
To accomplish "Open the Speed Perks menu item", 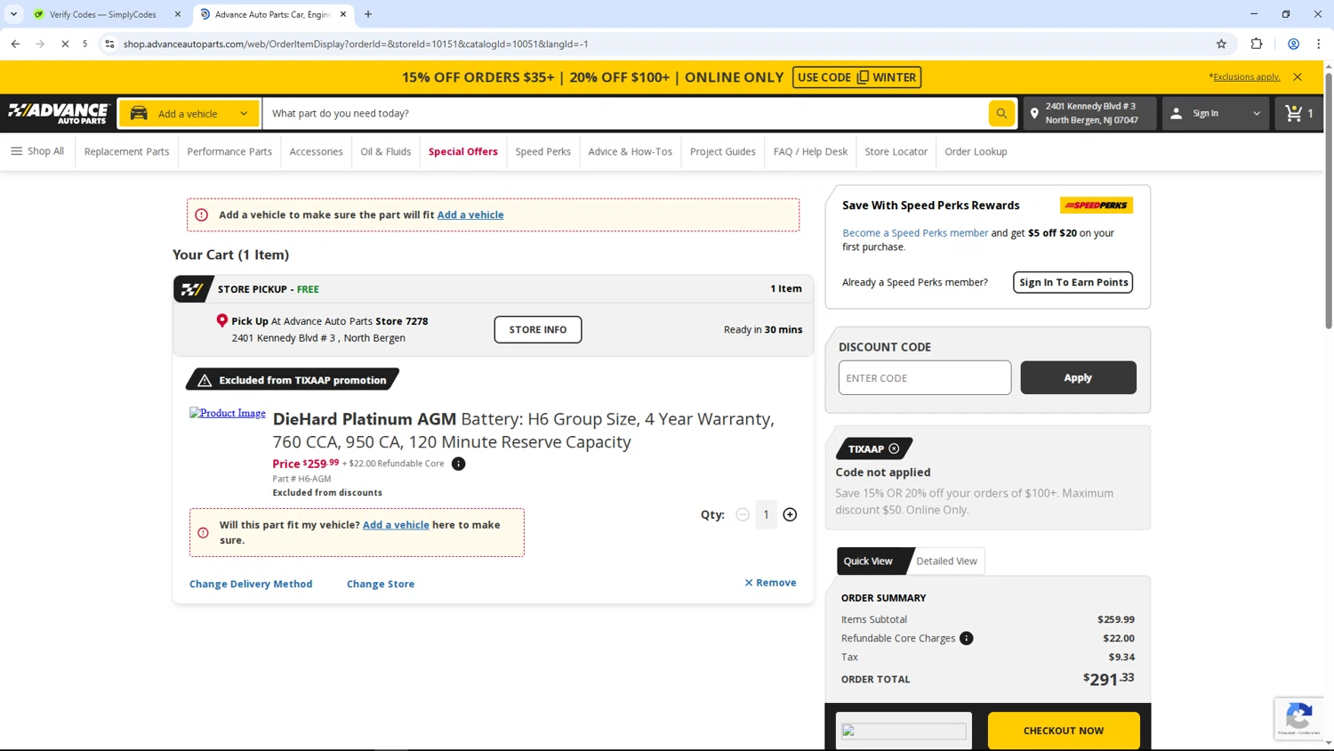I will pyautogui.click(x=543, y=151).
